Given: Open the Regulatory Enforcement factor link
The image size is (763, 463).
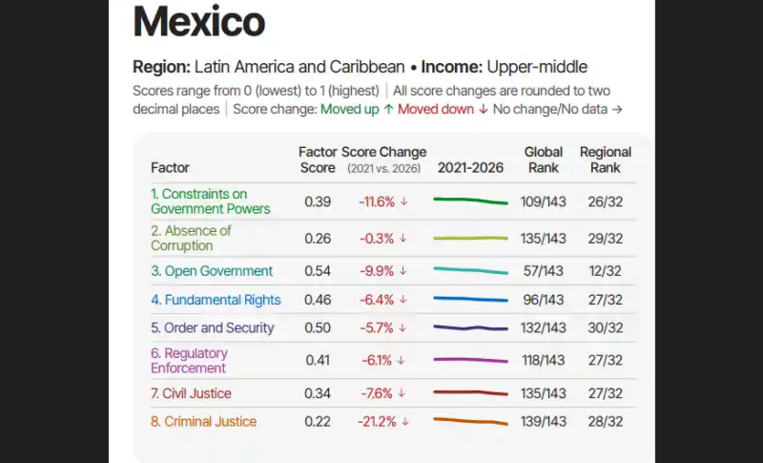Looking at the screenshot, I should point(189,360).
